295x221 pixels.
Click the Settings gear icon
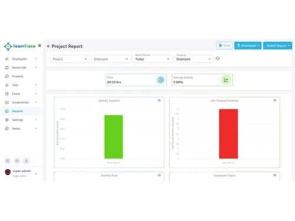(7, 120)
